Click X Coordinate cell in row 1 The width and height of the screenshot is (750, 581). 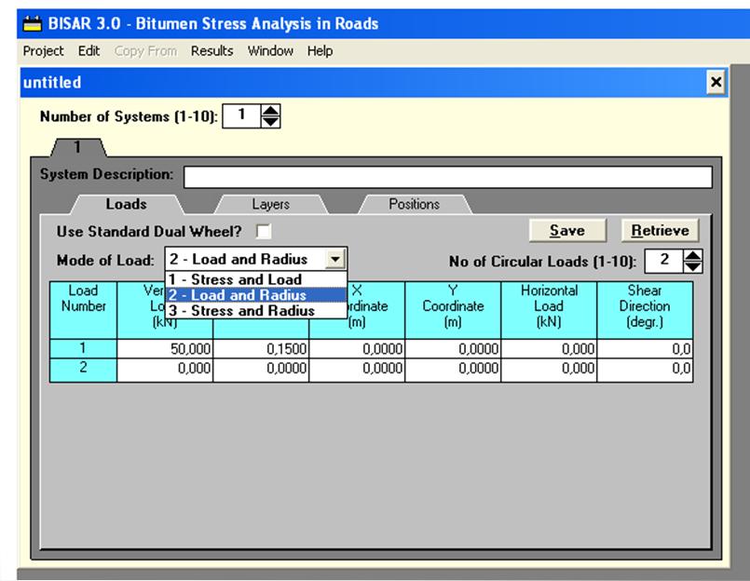pos(358,349)
